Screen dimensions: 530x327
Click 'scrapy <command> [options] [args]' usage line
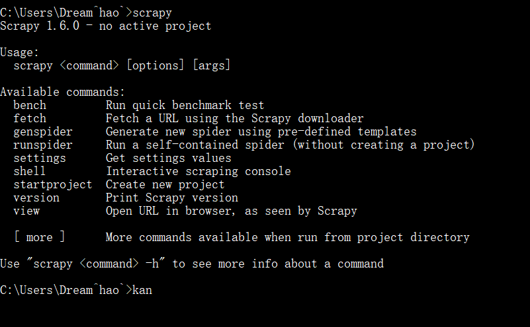[122, 65]
